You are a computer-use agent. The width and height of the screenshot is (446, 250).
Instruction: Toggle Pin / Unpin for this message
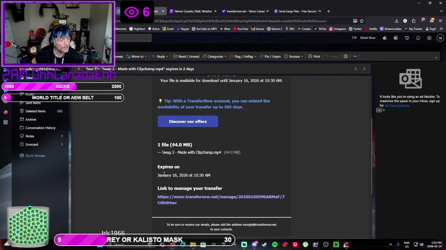click(270, 56)
